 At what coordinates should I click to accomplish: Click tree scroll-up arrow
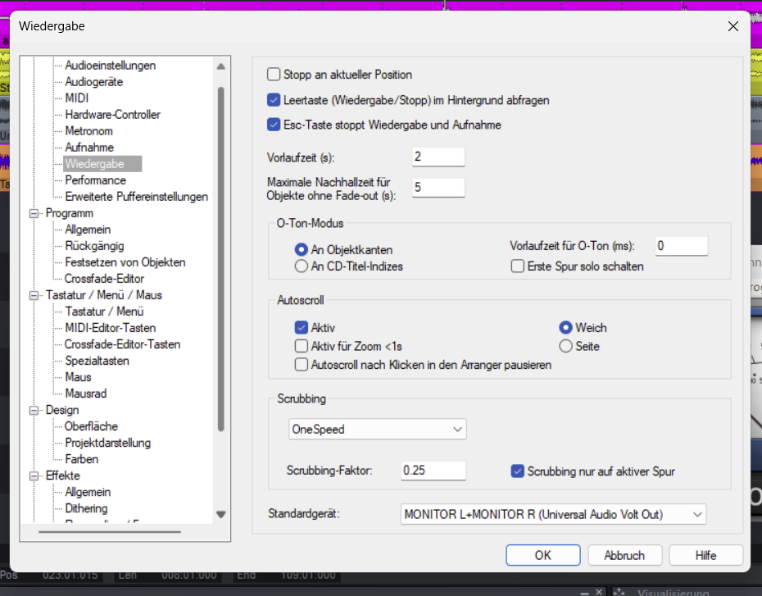click(x=221, y=66)
